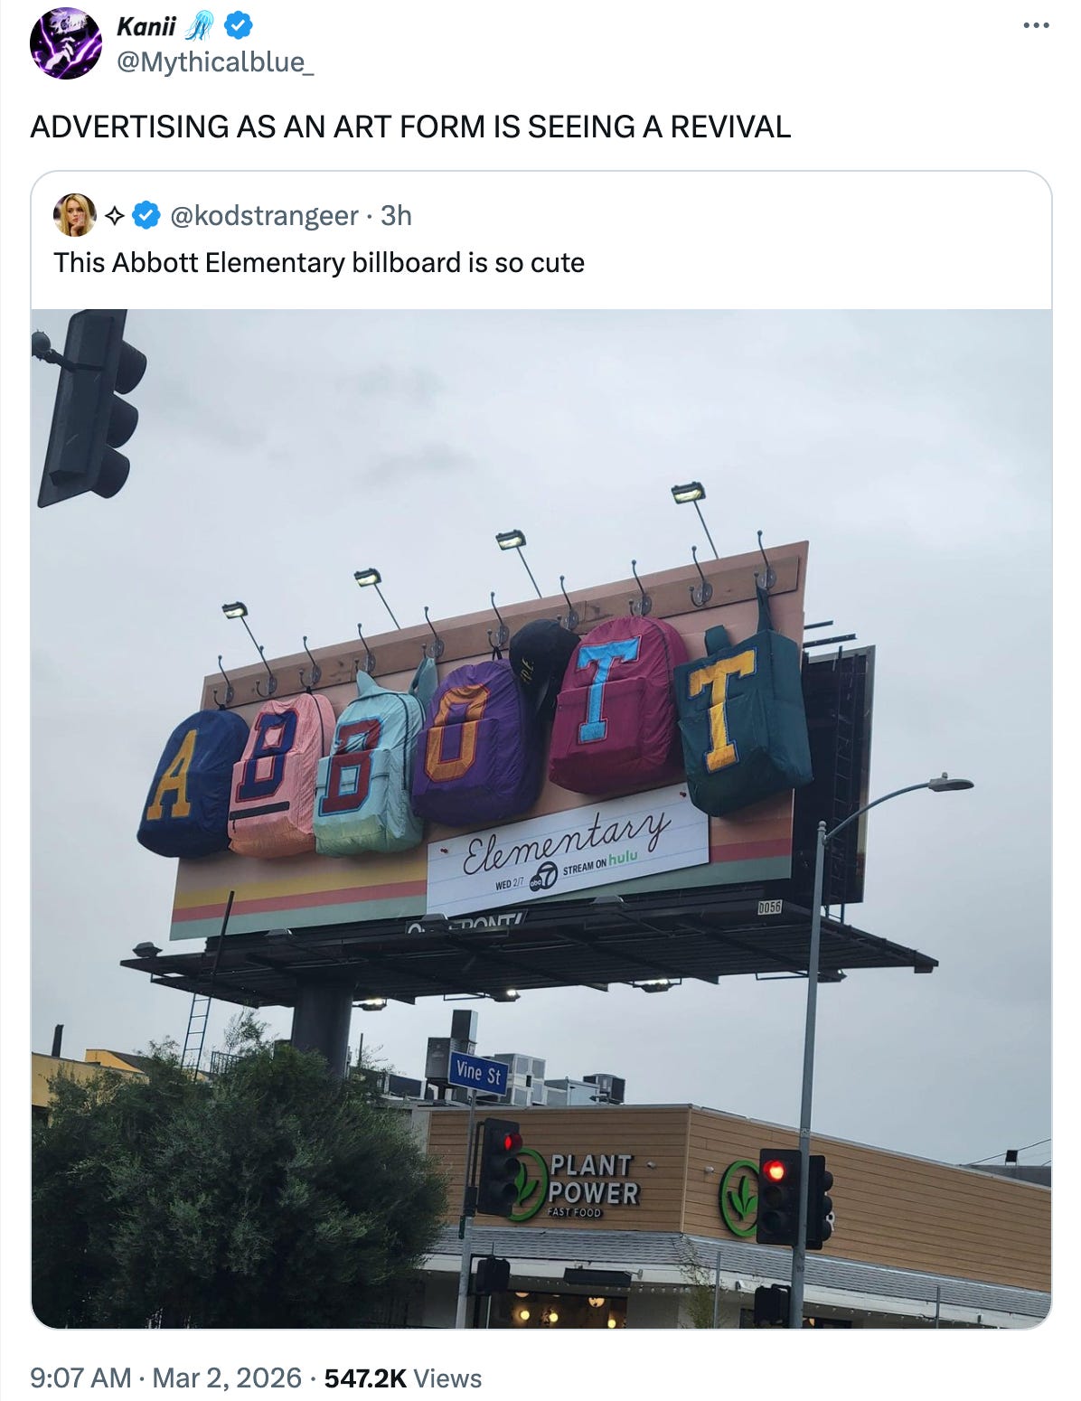Open the @kodstrangeer handle link

(x=264, y=215)
